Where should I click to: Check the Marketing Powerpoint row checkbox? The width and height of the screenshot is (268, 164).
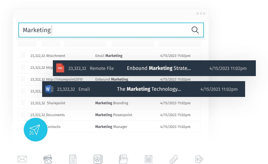pos(23,115)
